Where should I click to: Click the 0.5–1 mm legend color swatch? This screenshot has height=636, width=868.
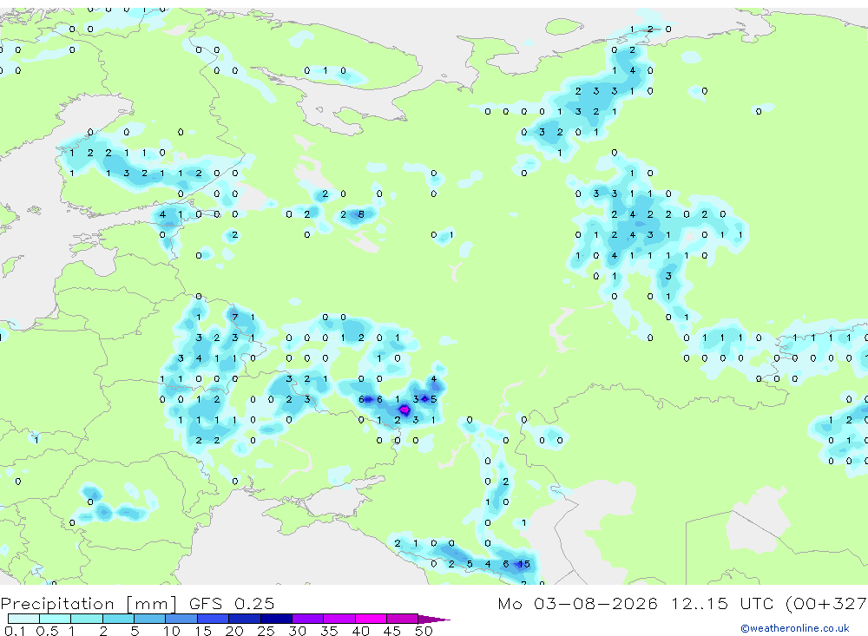(x=56, y=619)
